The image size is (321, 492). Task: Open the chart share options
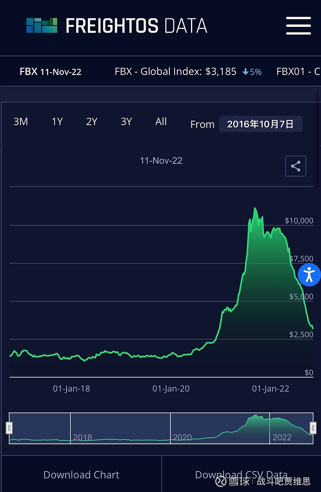(x=295, y=166)
